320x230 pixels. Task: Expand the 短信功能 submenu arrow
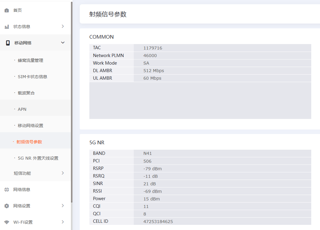(63, 173)
